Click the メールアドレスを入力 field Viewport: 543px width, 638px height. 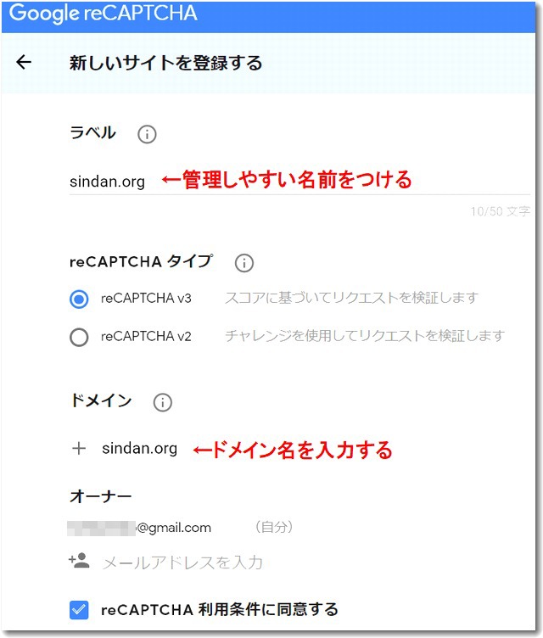pyautogui.click(x=182, y=562)
